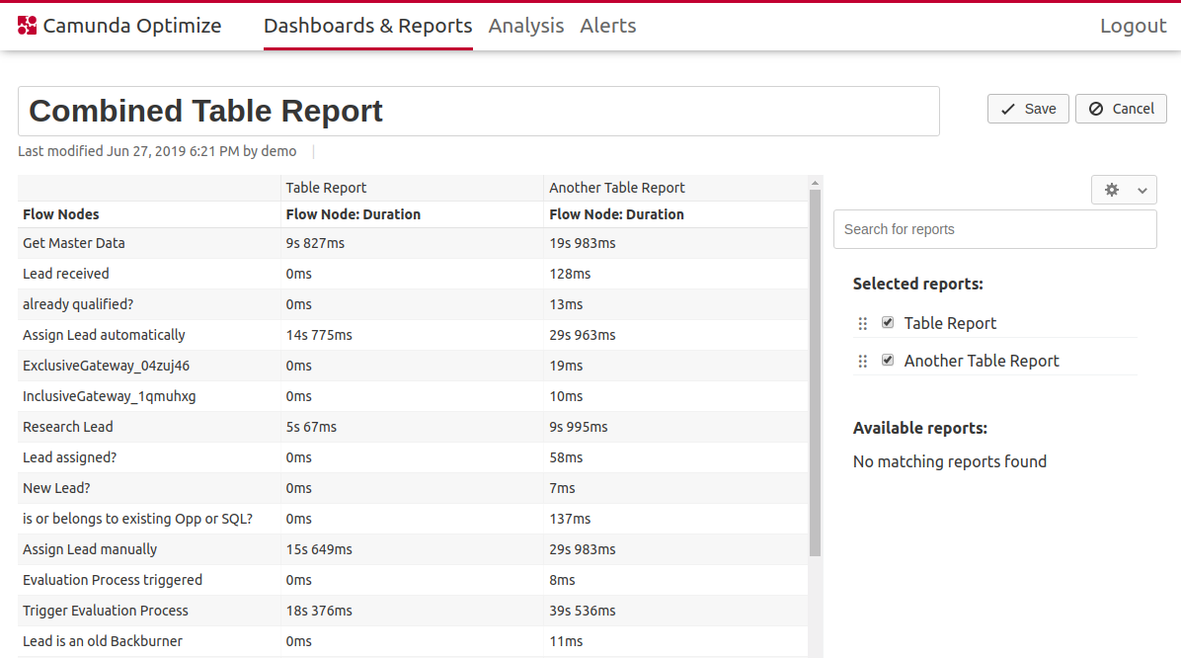Click the table's vertical scrollbar thumb

click(815, 372)
